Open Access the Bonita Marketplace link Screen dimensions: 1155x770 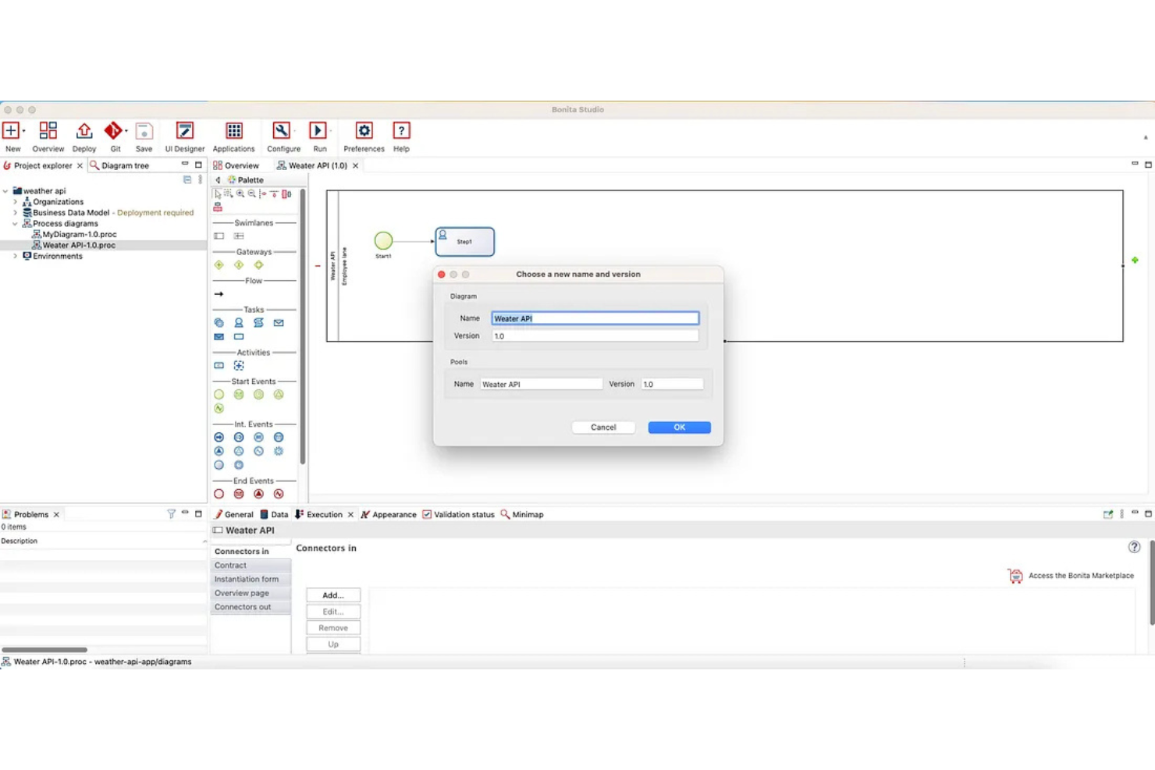click(x=1071, y=576)
